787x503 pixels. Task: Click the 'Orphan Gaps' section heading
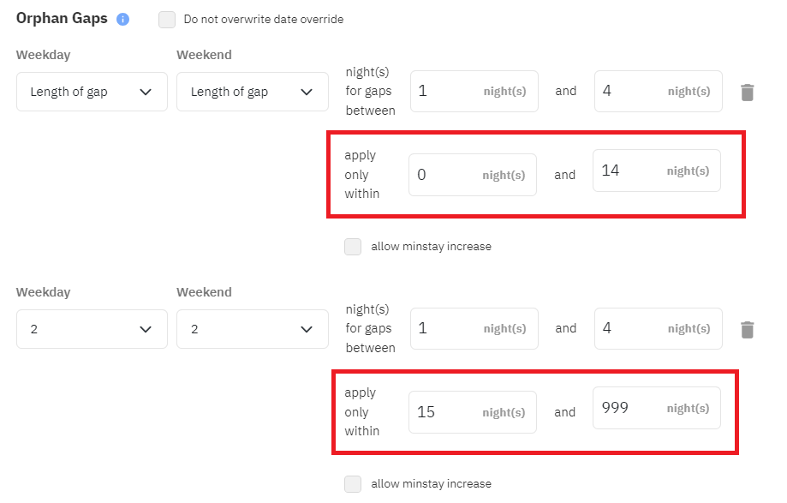pyautogui.click(x=62, y=18)
